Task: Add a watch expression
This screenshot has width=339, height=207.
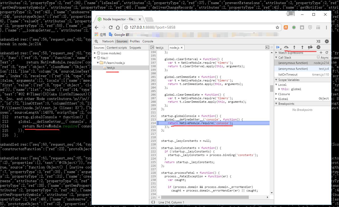Action: (321, 53)
